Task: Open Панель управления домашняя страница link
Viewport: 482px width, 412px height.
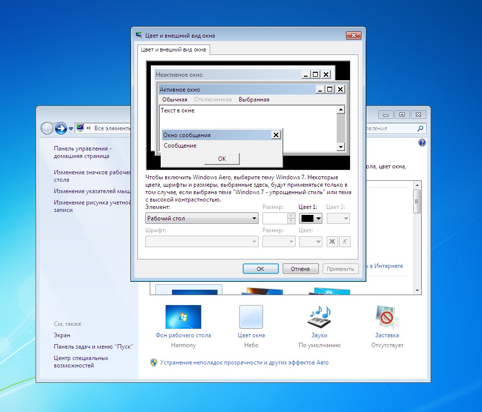Action: tap(82, 152)
